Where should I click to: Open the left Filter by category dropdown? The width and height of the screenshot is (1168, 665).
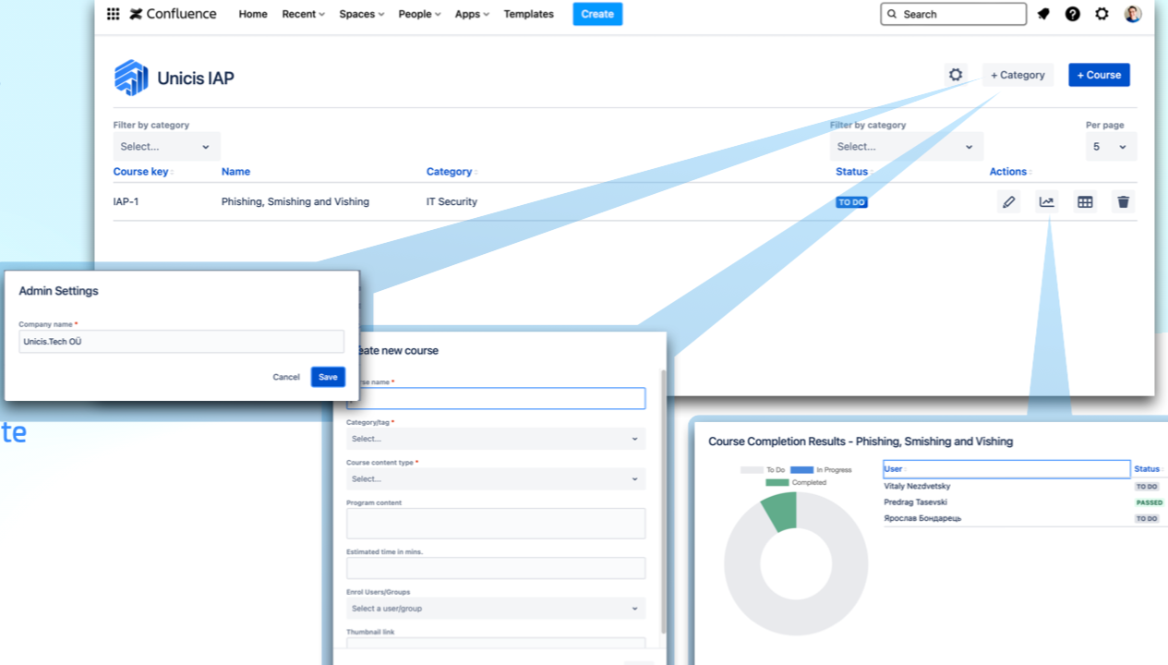[x=166, y=146]
